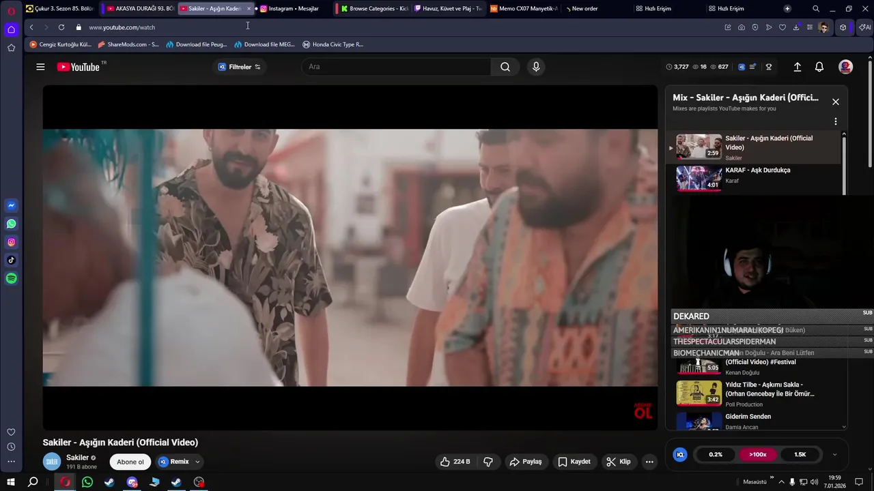Dislike the video with the thumbs-down icon
Viewport: 874px width, 491px height.
488,462
